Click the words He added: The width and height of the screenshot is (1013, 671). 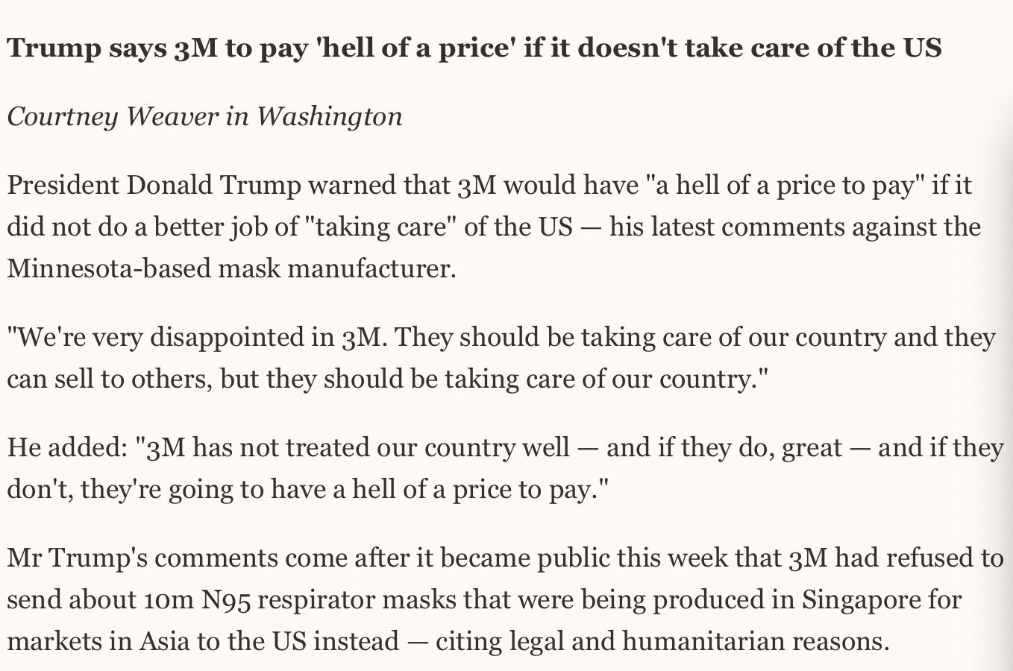pyautogui.click(x=68, y=447)
